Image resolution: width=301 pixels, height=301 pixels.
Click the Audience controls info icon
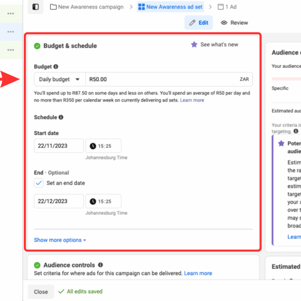click(x=100, y=265)
